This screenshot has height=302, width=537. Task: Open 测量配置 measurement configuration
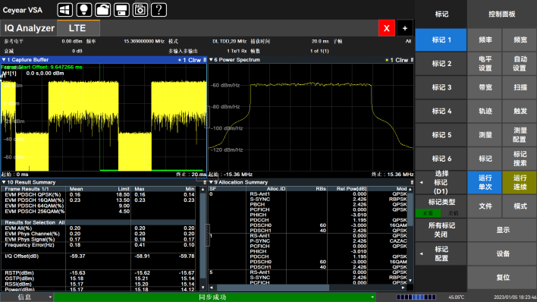pyautogui.click(x=520, y=135)
